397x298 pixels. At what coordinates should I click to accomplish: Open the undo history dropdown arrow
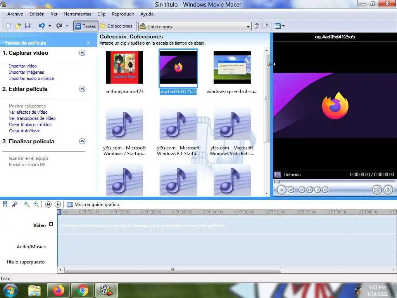(x=50, y=26)
